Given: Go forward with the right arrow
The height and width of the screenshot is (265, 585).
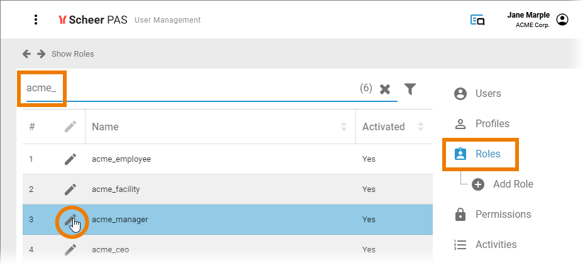Looking at the screenshot, I should coord(41,54).
